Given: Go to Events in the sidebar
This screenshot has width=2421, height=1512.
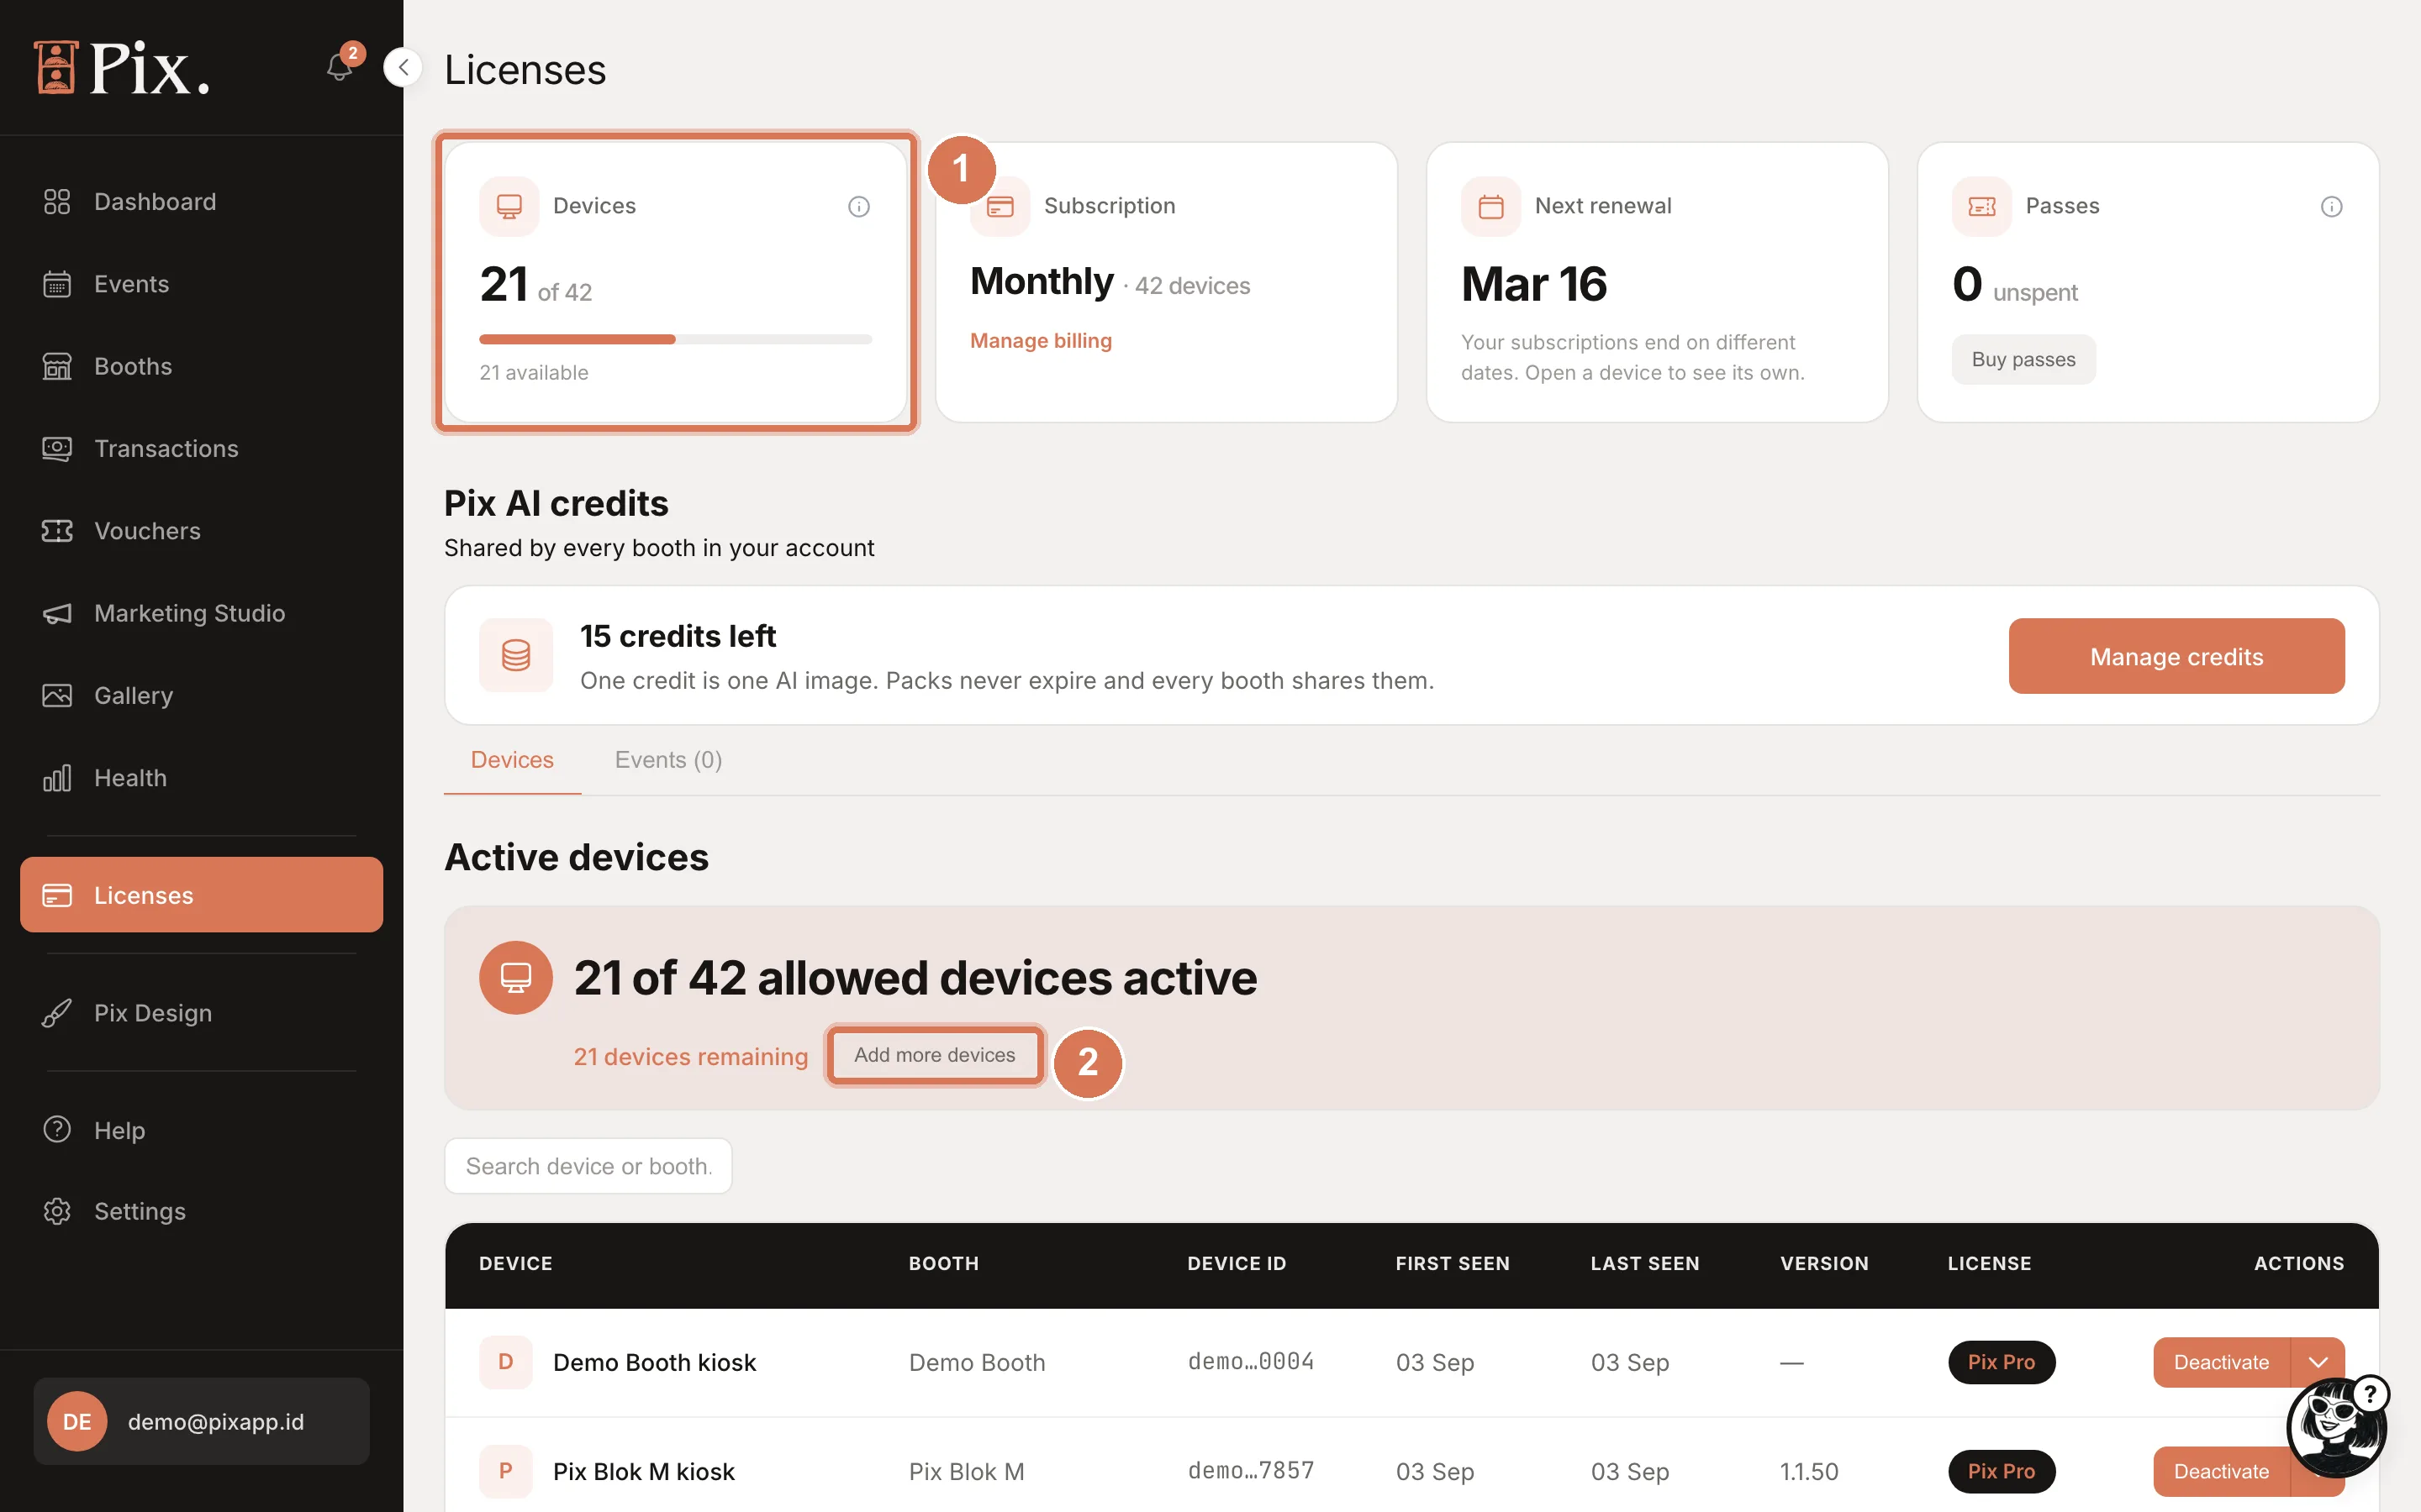Looking at the screenshot, I should click(x=201, y=284).
